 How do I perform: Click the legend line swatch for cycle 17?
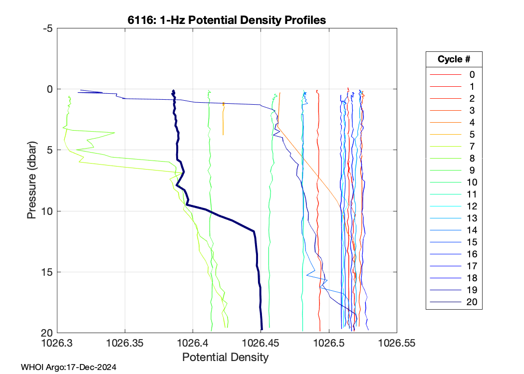(x=446, y=266)
